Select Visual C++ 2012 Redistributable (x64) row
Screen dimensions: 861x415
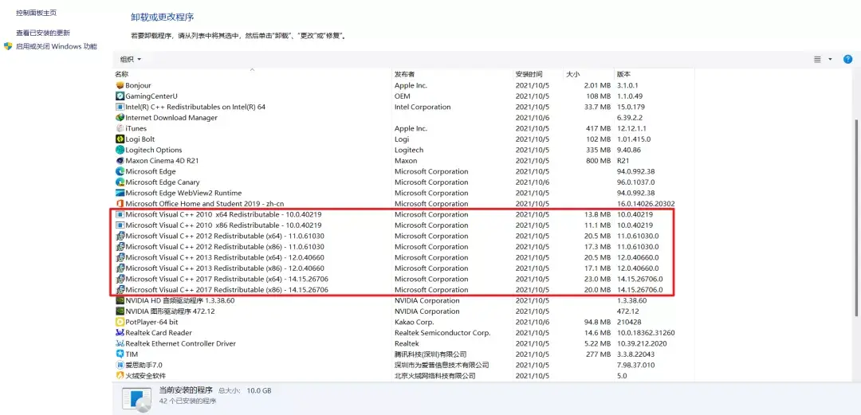403,236
